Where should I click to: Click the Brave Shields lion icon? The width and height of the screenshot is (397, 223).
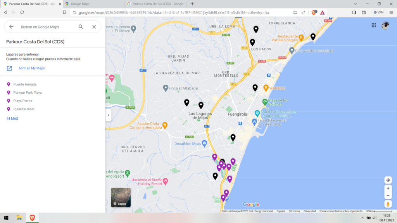314,12
